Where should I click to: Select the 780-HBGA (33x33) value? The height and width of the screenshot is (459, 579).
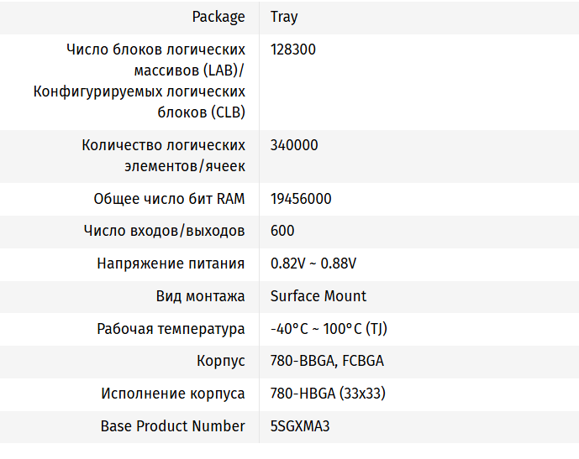pyautogui.click(x=328, y=394)
